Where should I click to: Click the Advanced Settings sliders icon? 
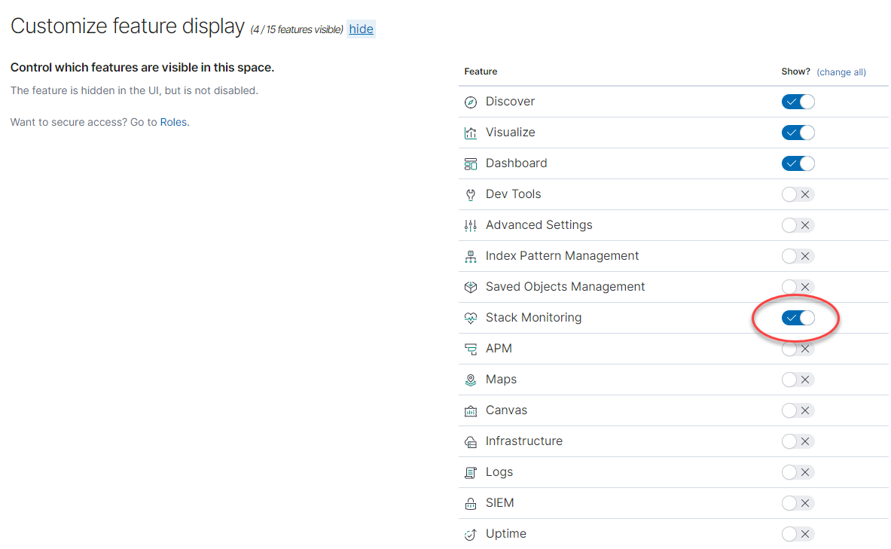[x=471, y=226]
